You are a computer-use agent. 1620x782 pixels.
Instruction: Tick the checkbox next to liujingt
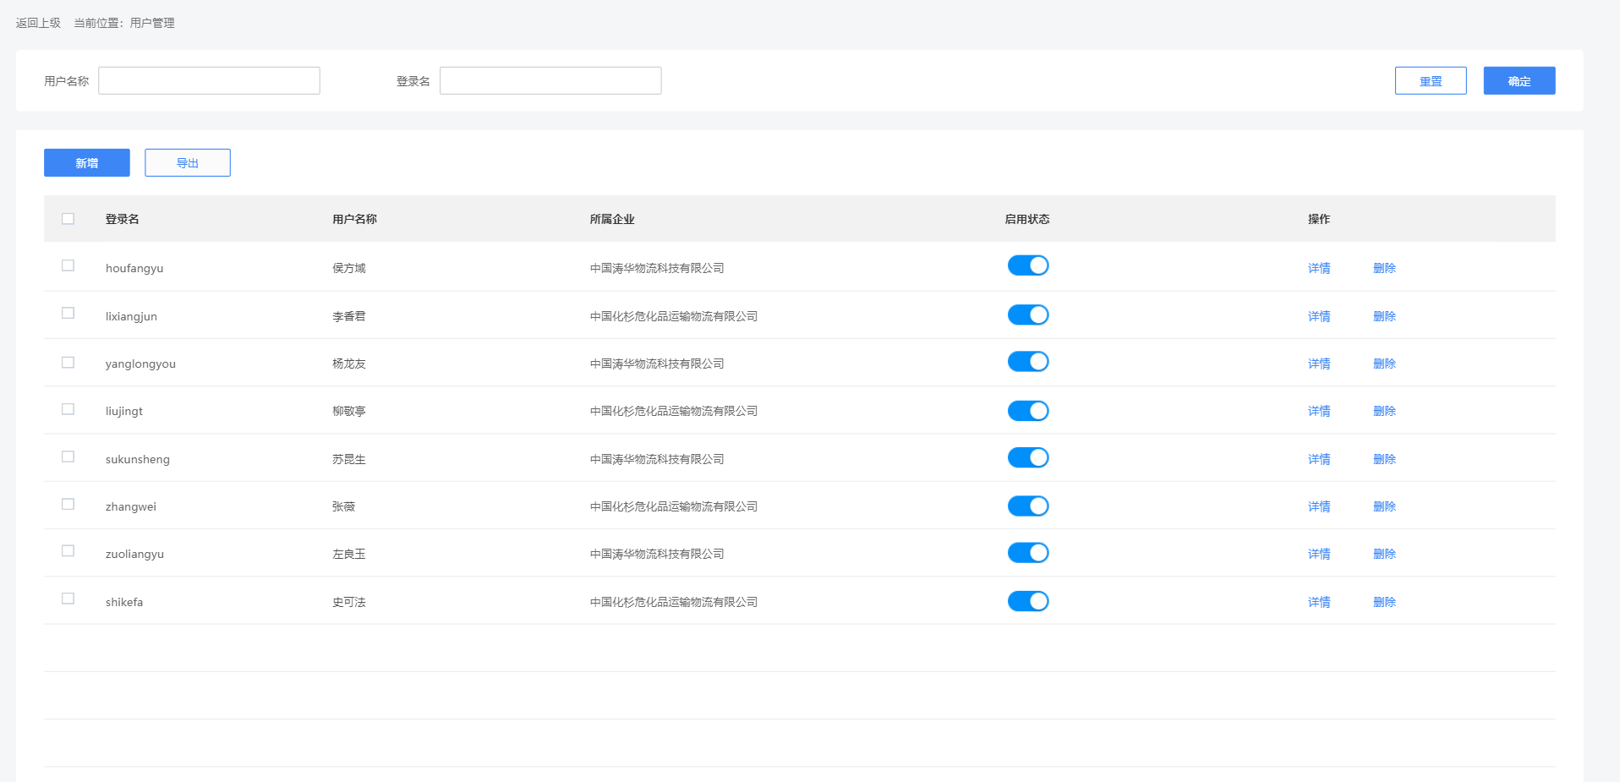click(x=68, y=409)
